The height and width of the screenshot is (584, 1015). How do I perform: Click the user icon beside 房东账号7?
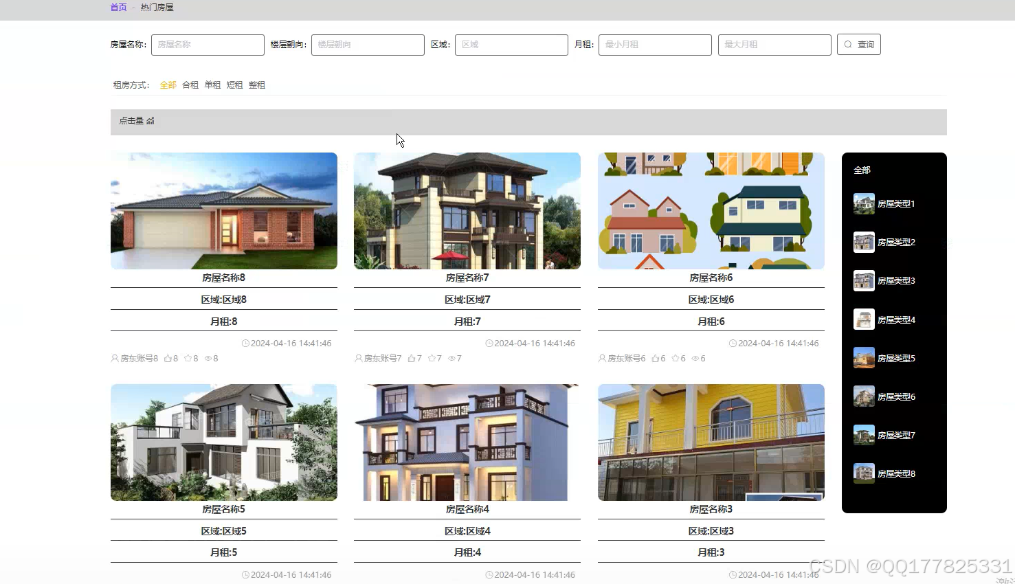[x=359, y=358]
